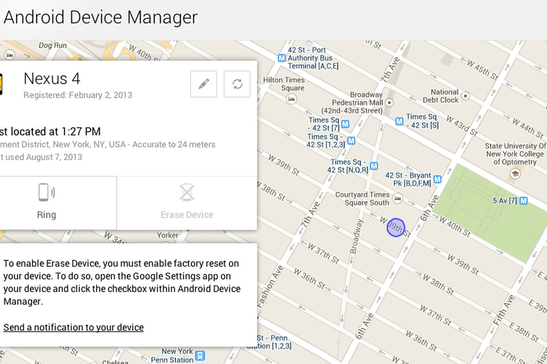Viewport: 547px width, 364px height.
Task: Open the Send a notification link
Action: 73,327
